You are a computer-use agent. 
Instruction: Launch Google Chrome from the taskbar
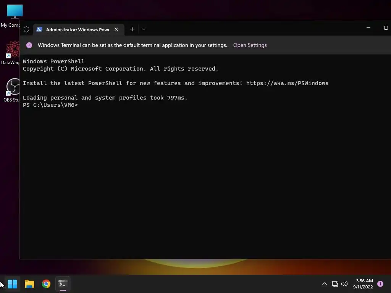coord(46,284)
